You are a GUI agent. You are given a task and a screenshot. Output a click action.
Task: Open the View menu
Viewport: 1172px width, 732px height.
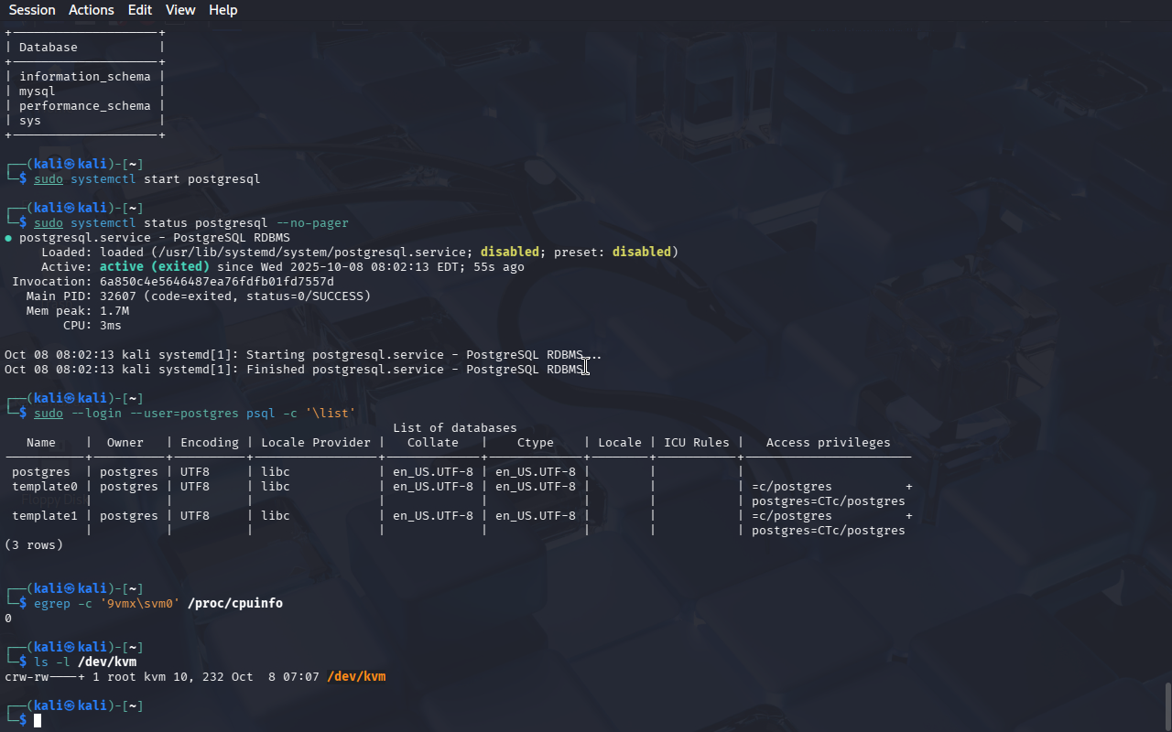pyautogui.click(x=180, y=10)
